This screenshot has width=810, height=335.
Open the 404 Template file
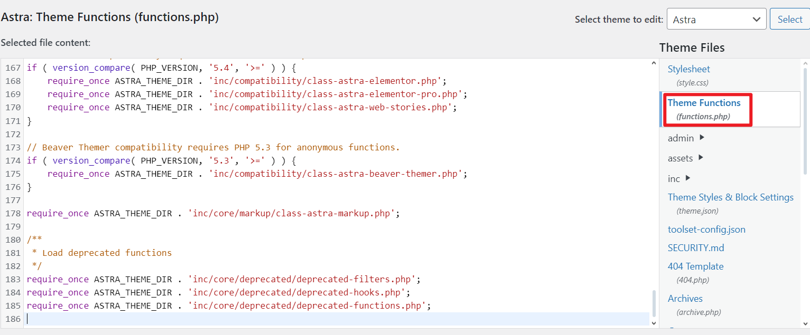pyautogui.click(x=695, y=266)
